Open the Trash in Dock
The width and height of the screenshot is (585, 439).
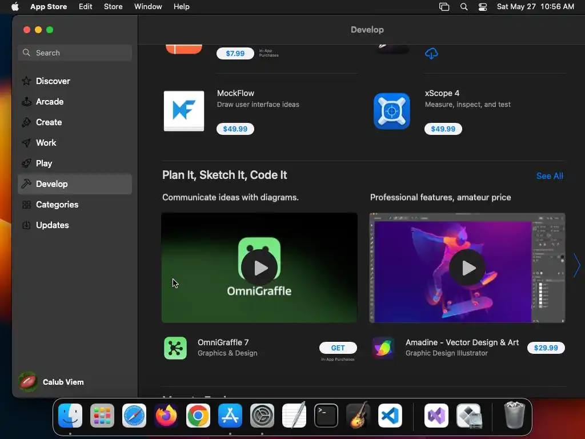tap(515, 415)
